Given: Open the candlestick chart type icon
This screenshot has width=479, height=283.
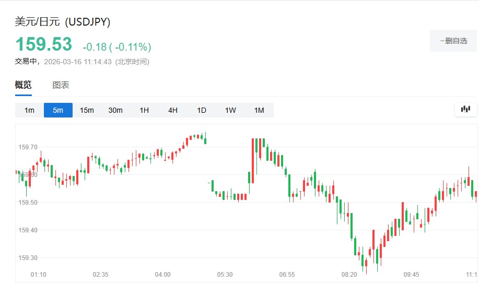Looking at the screenshot, I should [465, 110].
